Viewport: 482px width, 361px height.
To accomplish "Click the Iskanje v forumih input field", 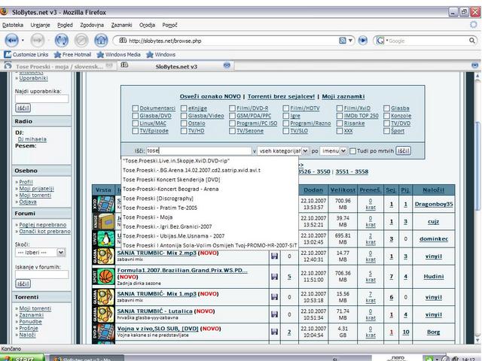I will pyautogui.click(x=42, y=275).
